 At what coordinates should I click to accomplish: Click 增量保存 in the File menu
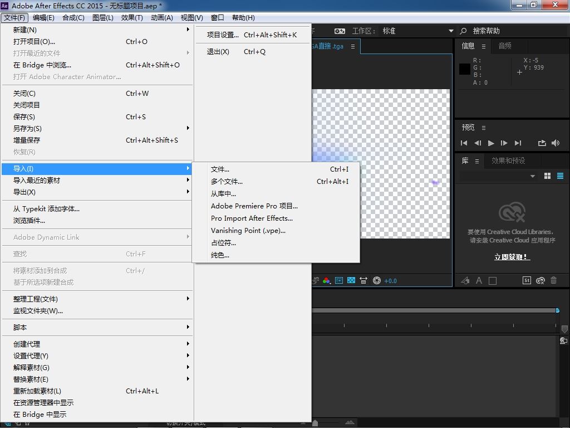point(97,140)
